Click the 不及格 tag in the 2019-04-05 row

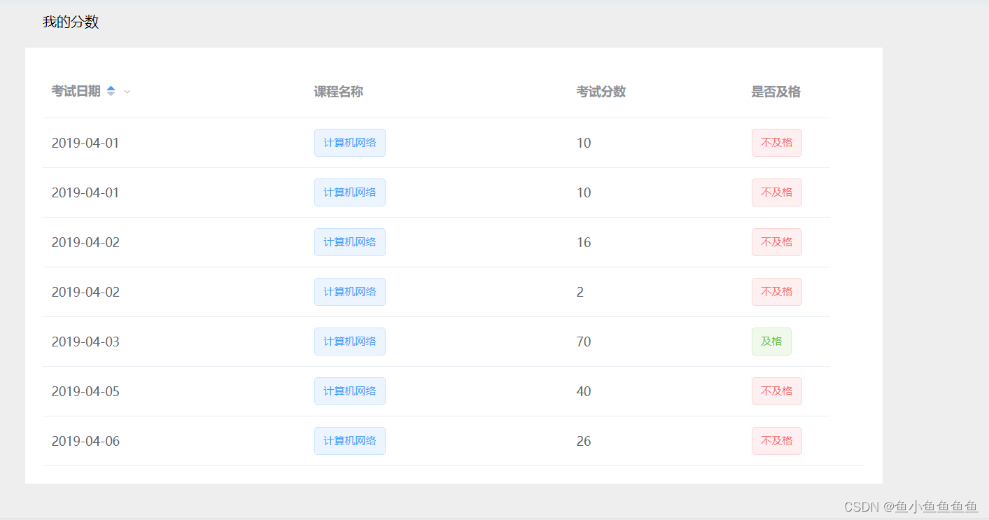pyautogui.click(x=777, y=391)
